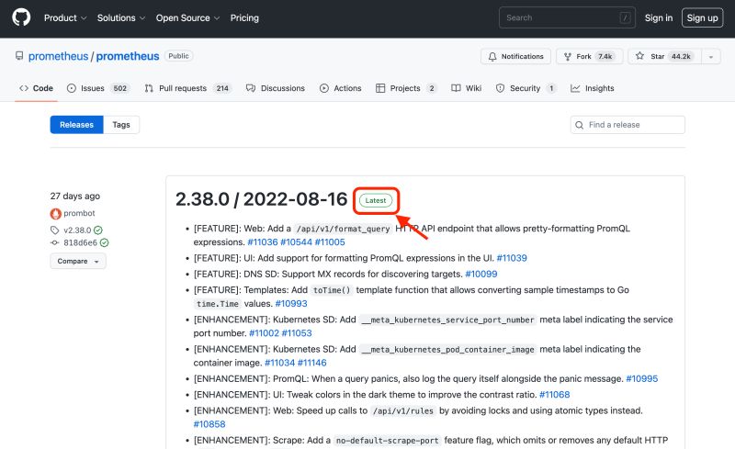Open pull request #10858
The image size is (735, 449).
209,424
